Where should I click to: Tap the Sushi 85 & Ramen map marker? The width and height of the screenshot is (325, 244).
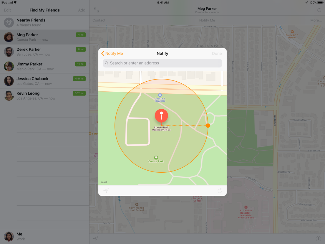[x=292, y=32]
